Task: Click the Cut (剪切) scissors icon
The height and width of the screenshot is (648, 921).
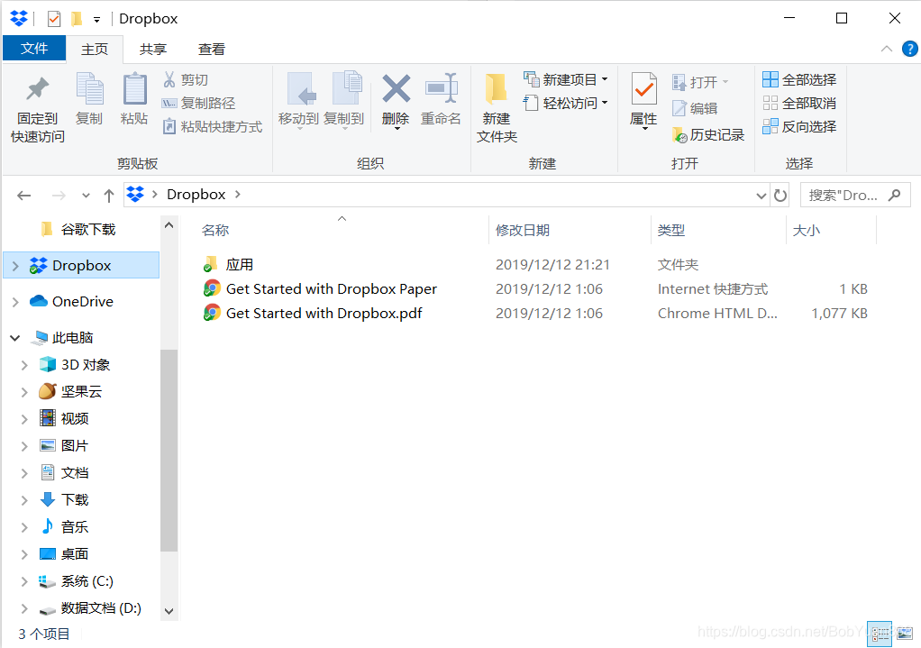Action: coord(169,79)
